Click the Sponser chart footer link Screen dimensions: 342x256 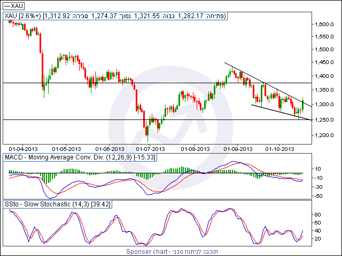tap(172, 251)
